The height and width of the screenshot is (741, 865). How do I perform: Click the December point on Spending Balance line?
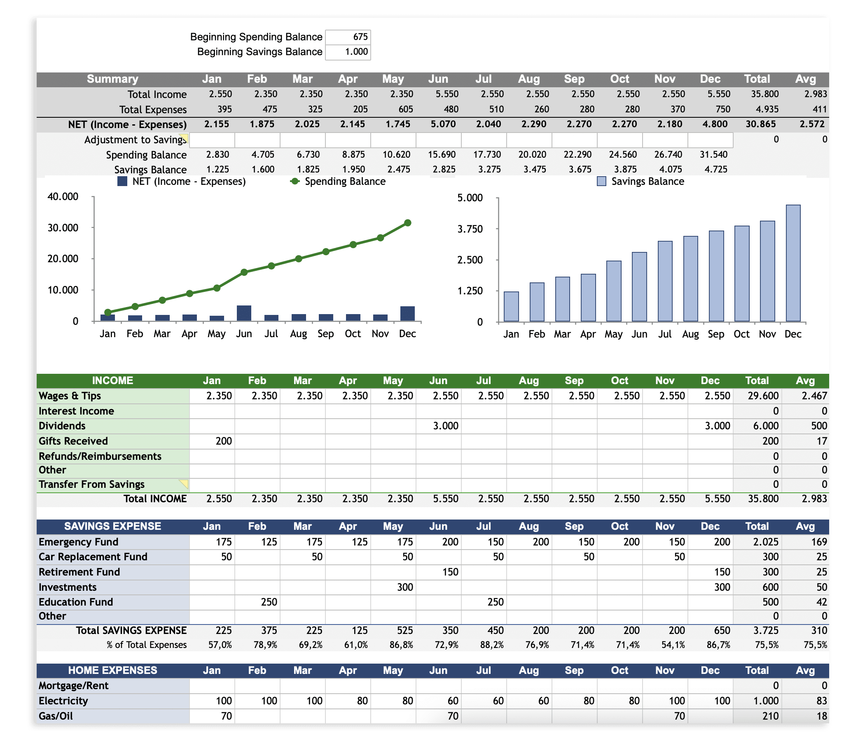(408, 223)
